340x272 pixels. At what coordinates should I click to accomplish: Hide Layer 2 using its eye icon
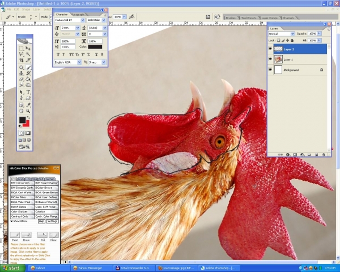(x=270, y=49)
